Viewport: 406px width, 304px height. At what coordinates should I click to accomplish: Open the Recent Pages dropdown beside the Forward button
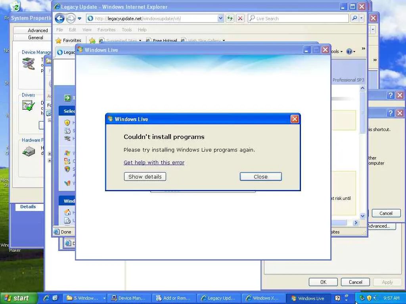click(x=79, y=19)
